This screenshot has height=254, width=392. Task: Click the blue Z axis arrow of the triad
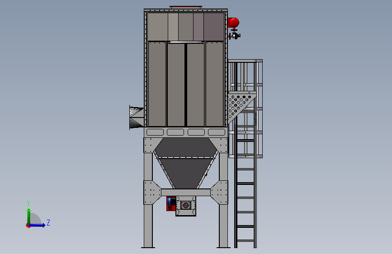coord(38,225)
